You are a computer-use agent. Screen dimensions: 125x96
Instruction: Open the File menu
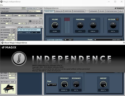coord(1,5)
